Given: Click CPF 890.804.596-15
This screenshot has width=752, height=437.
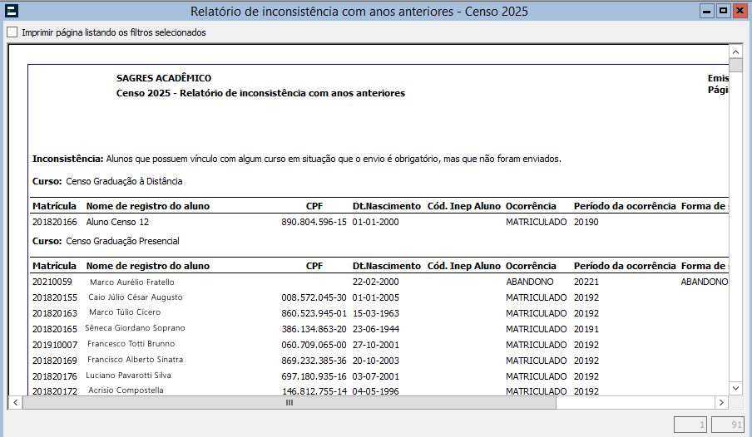Looking at the screenshot, I should coord(314,222).
